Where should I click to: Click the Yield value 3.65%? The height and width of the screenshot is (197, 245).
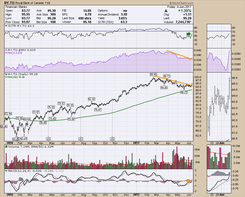click(x=123, y=18)
